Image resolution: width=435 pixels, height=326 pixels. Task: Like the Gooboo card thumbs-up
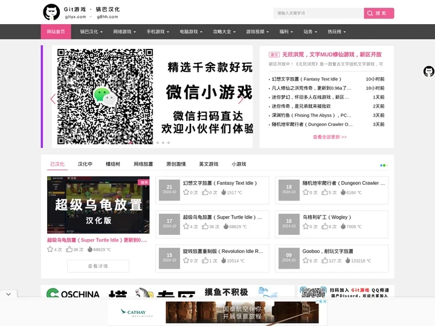click(x=324, y=260)
